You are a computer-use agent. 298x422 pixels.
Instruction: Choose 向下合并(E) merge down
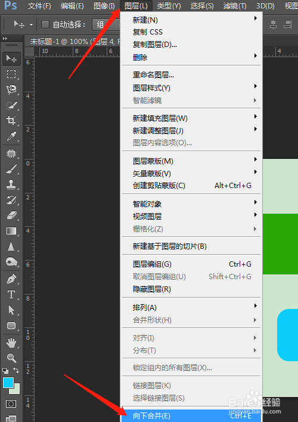[x=191, y=415]
